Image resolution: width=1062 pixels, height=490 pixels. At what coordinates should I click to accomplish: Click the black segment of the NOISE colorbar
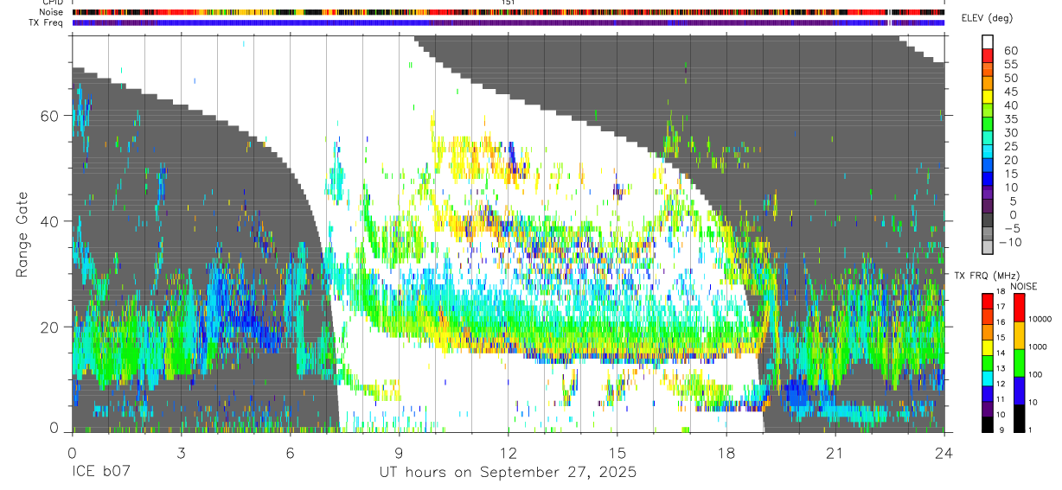(1018, 418)
